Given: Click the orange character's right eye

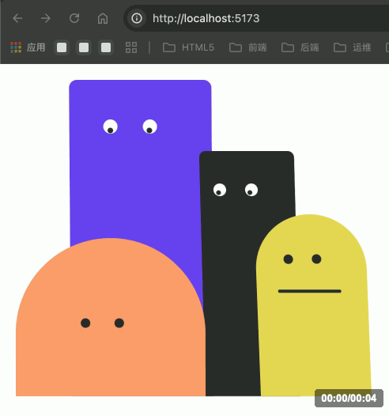Looking at the screenshot, I should click(x=119, y=323).
